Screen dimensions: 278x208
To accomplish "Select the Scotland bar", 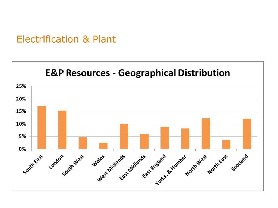I will point(247,134).
